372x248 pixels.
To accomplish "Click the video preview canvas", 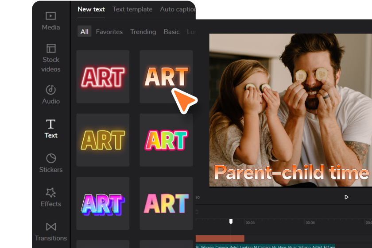I will 291,110.
